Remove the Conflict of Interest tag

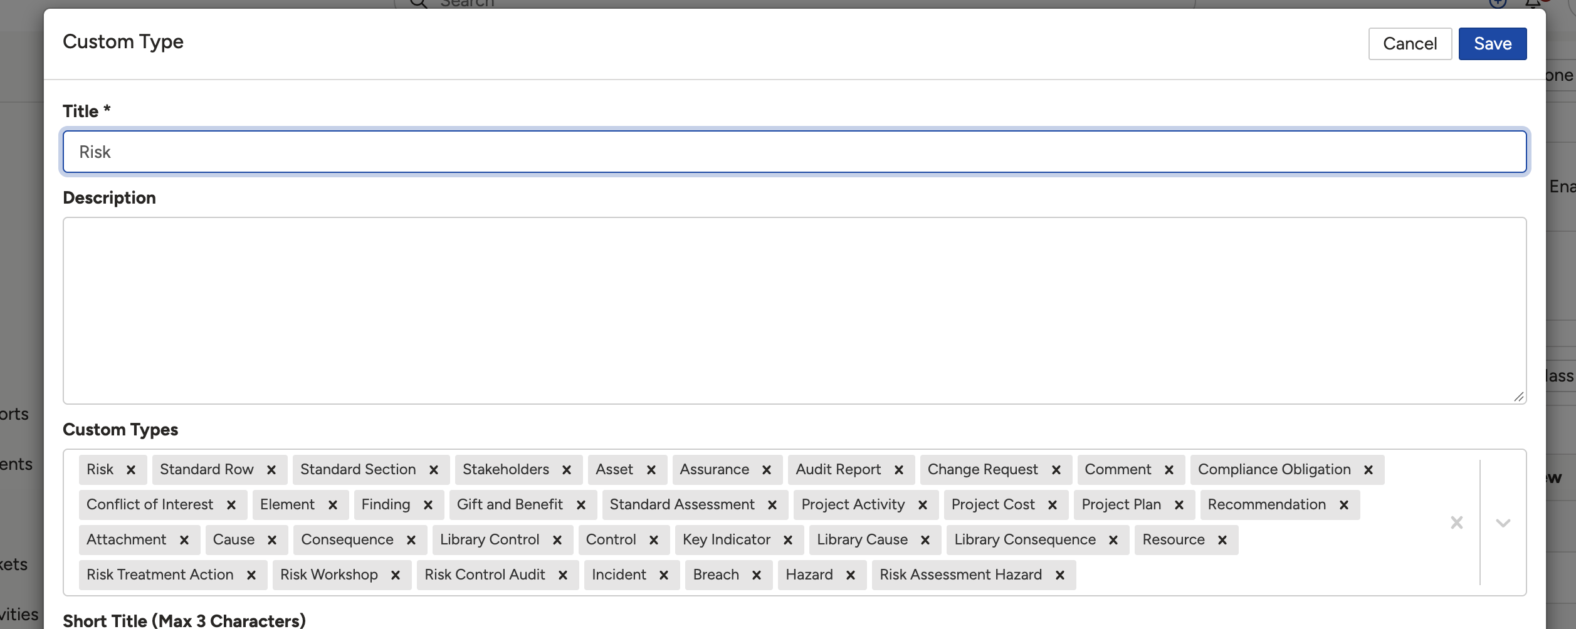231,505
